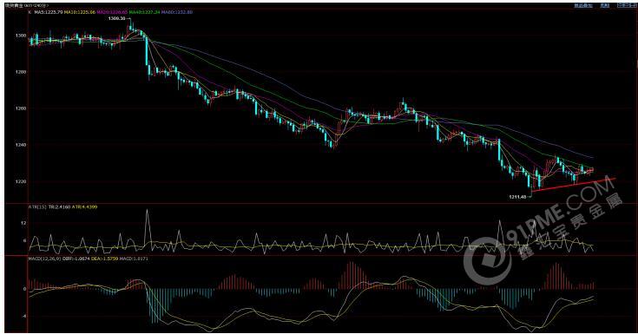The image size is (638, 334).
Task: Click the divider between ATR and MACD panes
Action: [x=321, y=255]
